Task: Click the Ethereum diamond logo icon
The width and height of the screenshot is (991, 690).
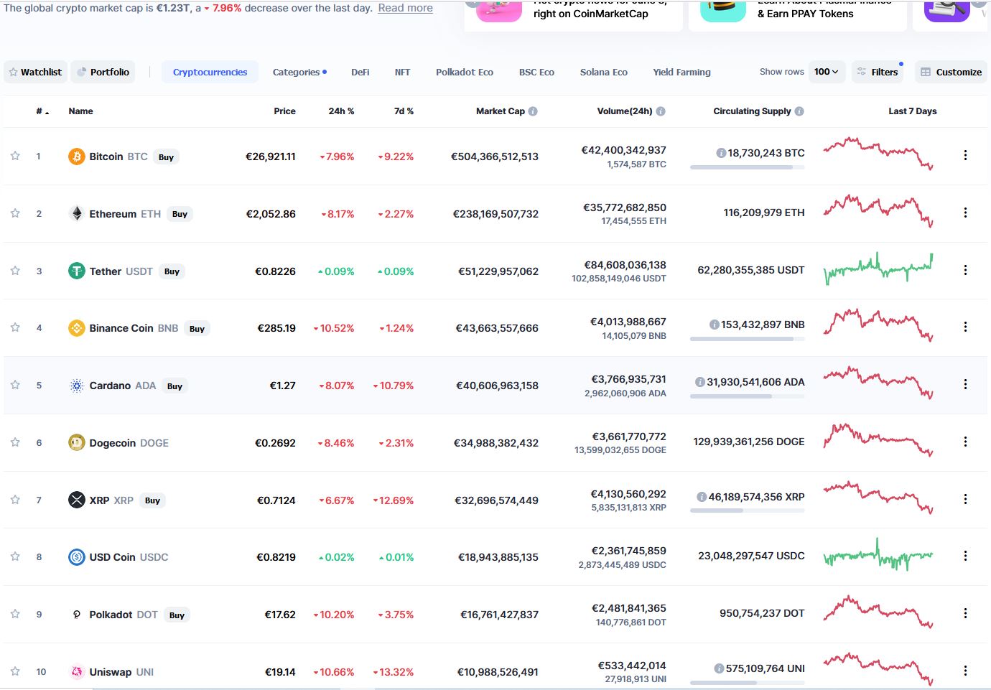Action: click(x=77, y=213)
